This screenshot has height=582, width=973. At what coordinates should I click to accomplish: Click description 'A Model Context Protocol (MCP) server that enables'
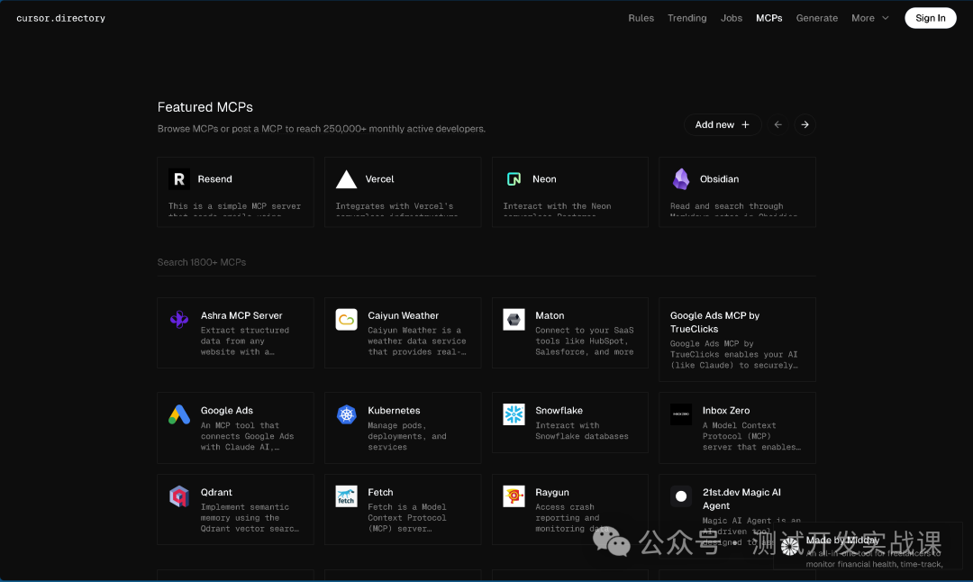coord(751,436)
